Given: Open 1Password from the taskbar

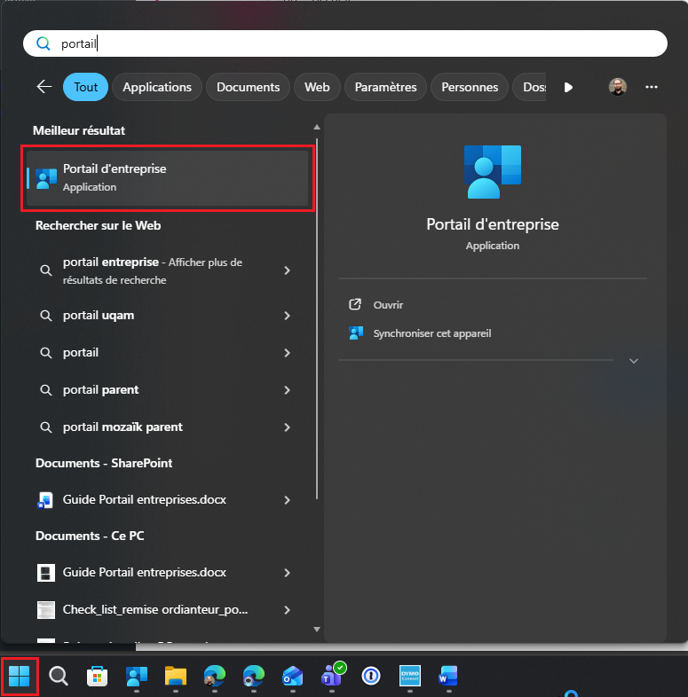Looking at the screenshot, I should coord(370,677).
